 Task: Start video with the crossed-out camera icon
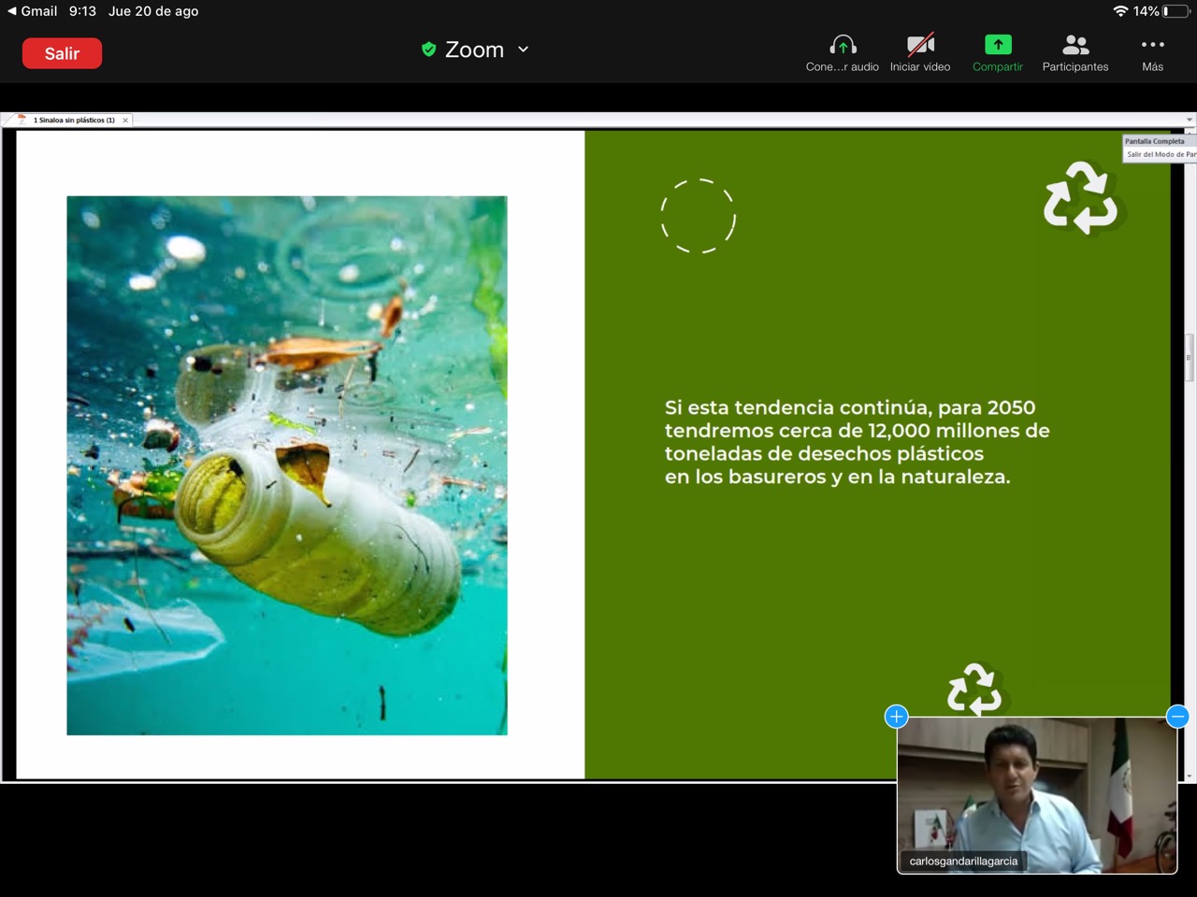[x=919, y=52]
